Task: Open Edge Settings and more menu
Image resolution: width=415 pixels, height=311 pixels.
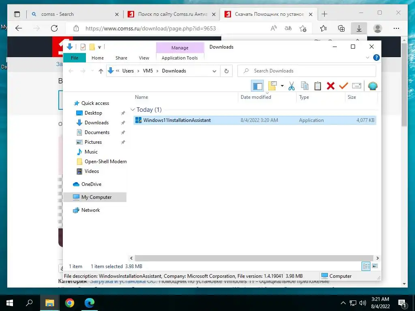Action: pyautogui.click(x=396, y=28)
